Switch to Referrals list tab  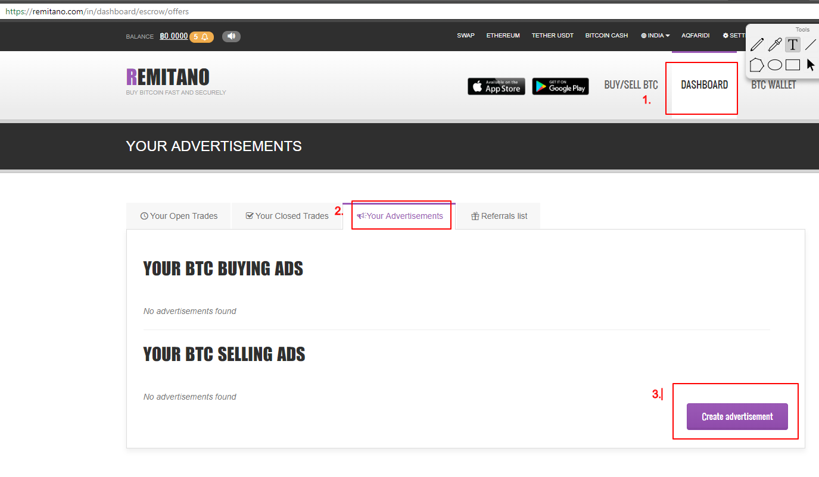coord(499,216)
